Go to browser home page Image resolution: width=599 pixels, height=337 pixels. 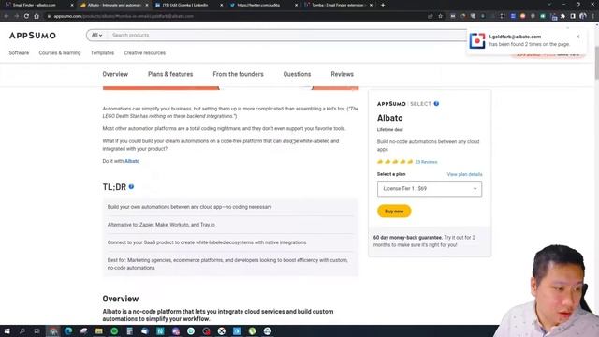pyautogui.click(x=37, y=16)
